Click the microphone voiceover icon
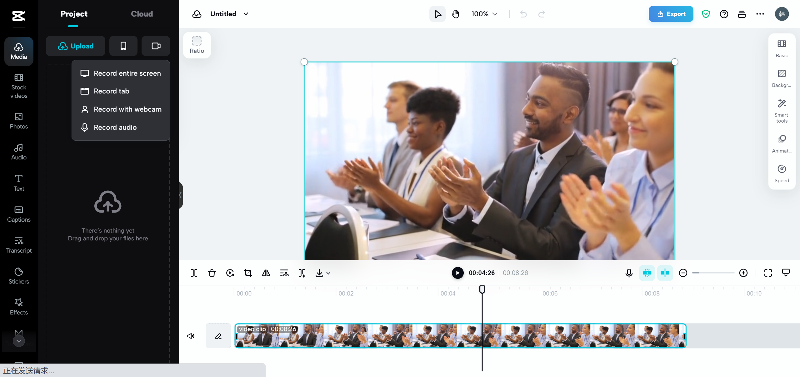The image size is (800, 377). click(629, 273)
